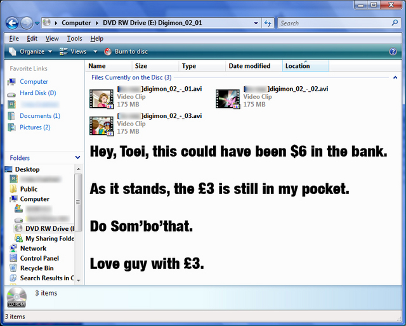Sort by the Name column header
Image resolution: width=406 pixels, height=326 pixels.
(108, 66)
